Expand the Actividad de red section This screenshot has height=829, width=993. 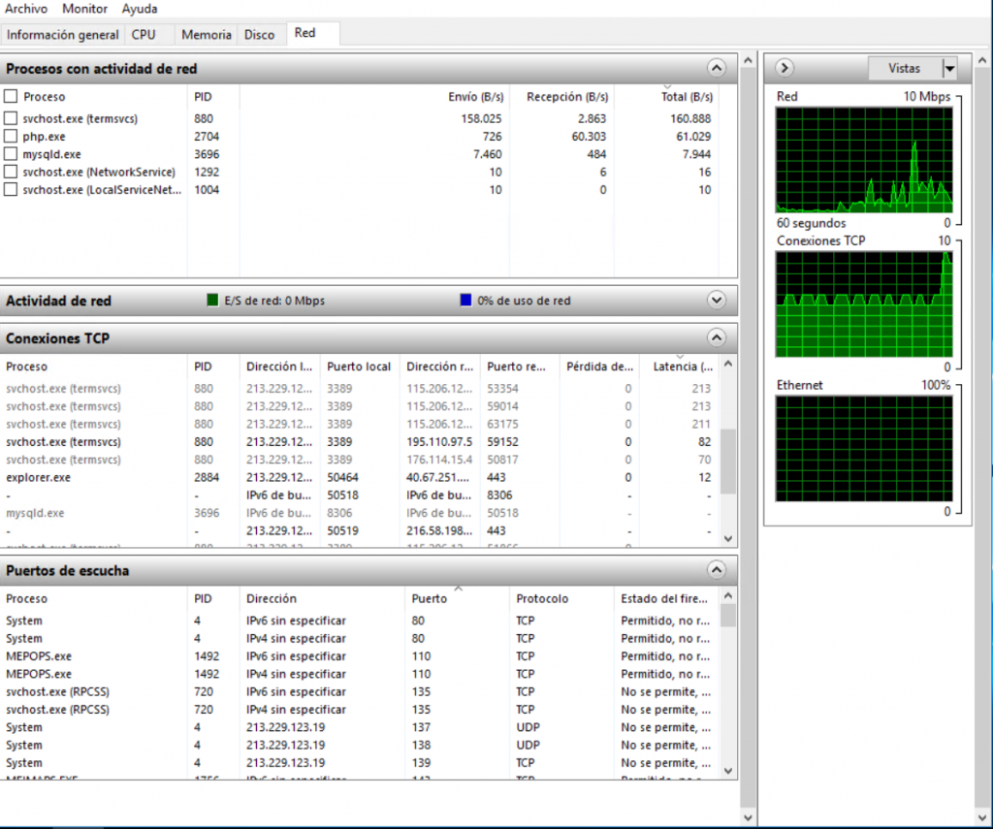coord(717,301)
